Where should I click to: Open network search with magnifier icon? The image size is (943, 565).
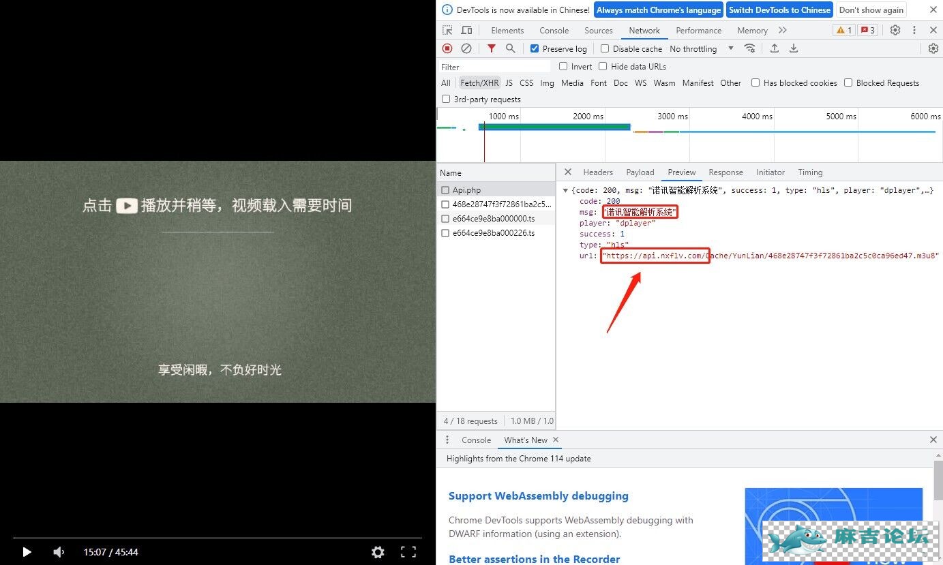coord(510,48)
